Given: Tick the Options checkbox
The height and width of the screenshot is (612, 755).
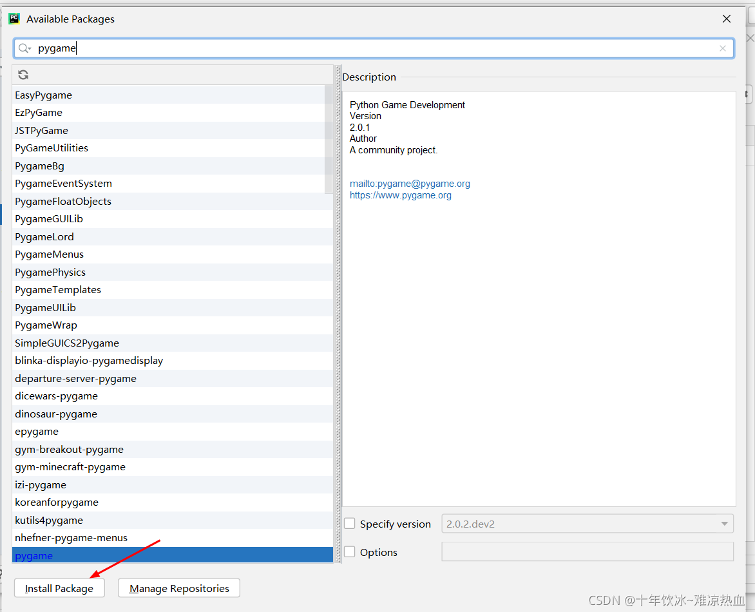Looking at the screenshot, I should (x=350, y=552).
